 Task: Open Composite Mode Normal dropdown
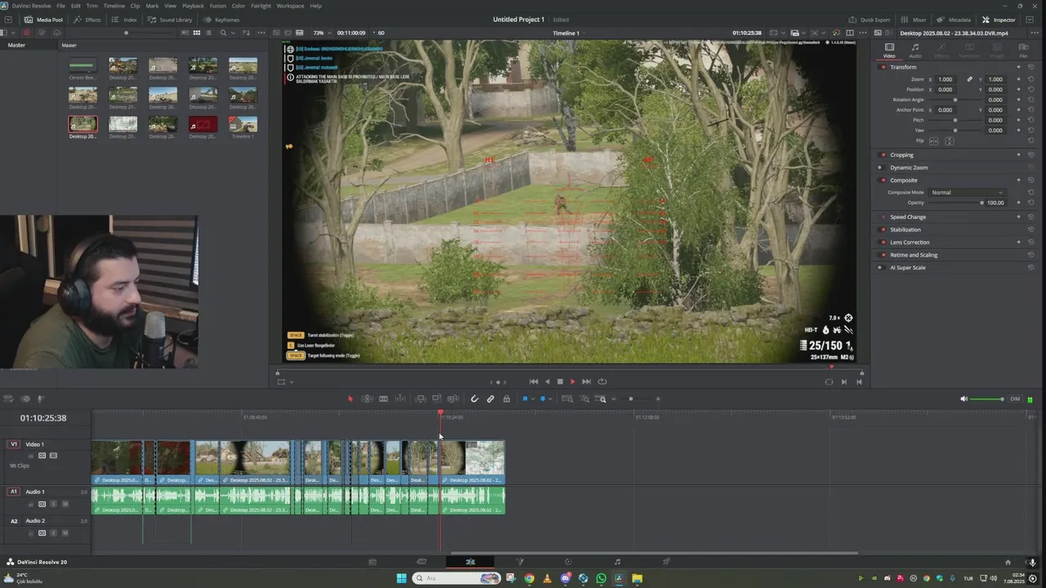[968, 193]
